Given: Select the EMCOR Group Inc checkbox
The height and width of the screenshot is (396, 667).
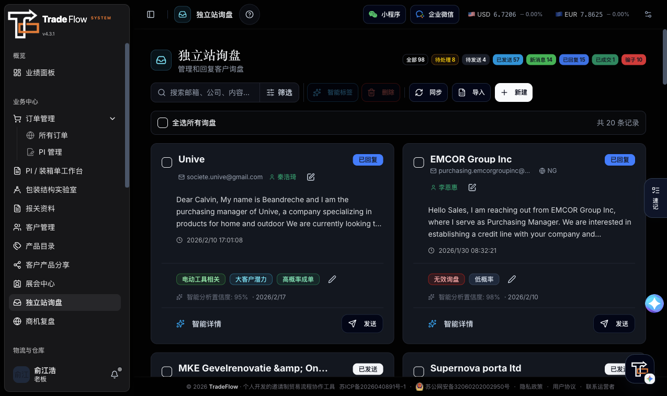Looking at the screenshot, I should click(x=419, y=162).
